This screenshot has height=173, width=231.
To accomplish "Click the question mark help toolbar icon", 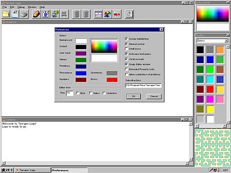I will 129,14.
